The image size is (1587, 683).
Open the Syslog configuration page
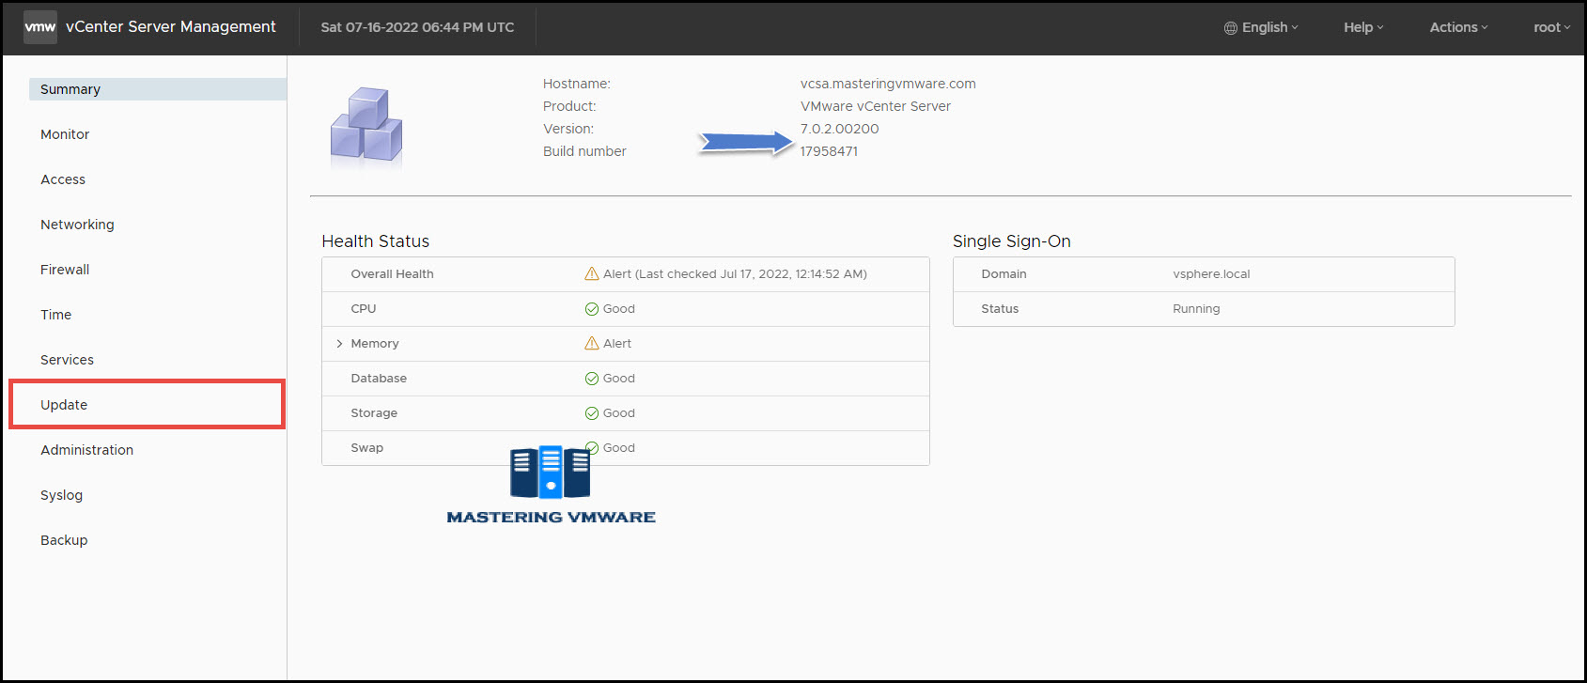(61, 495)
